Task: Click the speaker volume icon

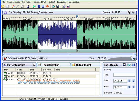Action: click(x=135, y=58)
